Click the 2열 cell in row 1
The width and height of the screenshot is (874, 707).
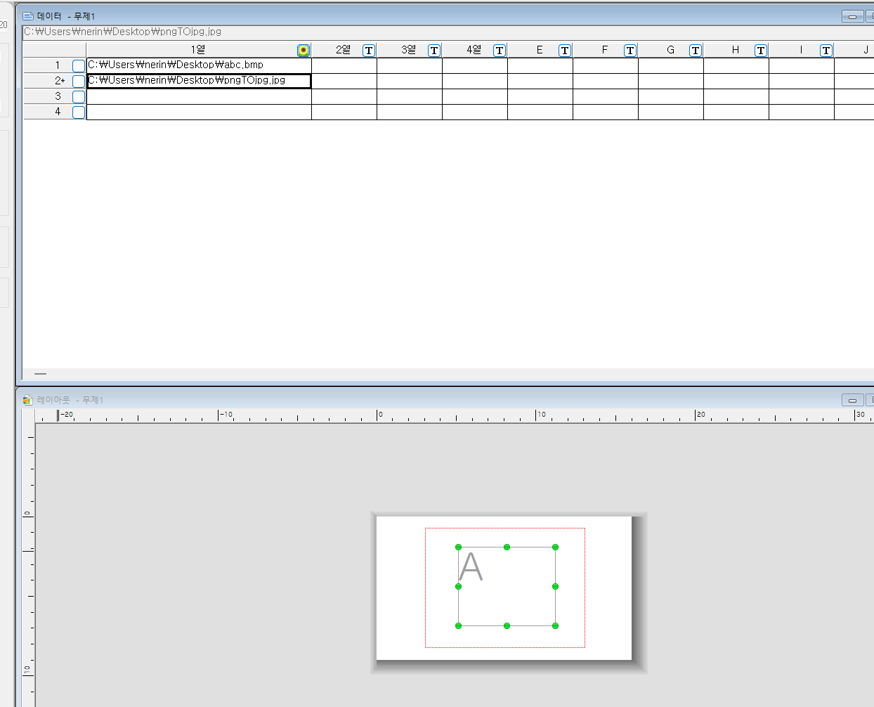click(344, 65)
